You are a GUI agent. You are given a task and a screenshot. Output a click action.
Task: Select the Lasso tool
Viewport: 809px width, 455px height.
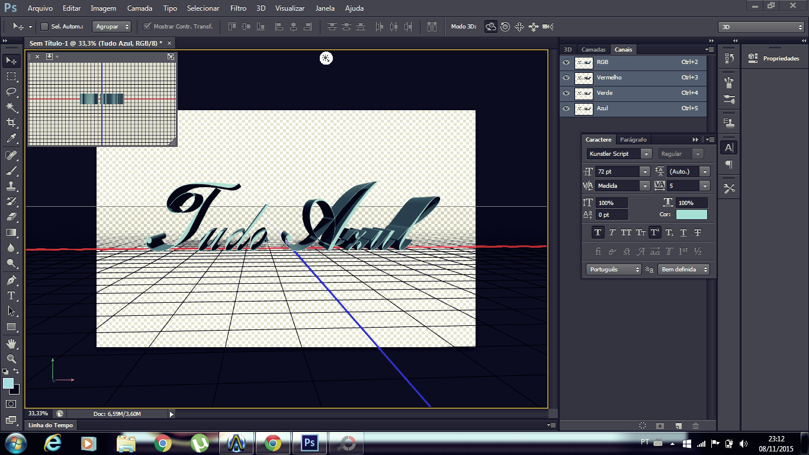11,92
